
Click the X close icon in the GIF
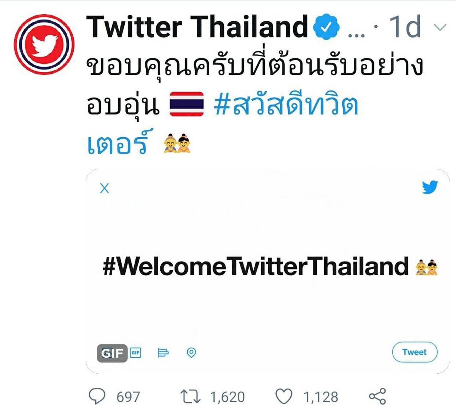point(104,188)
